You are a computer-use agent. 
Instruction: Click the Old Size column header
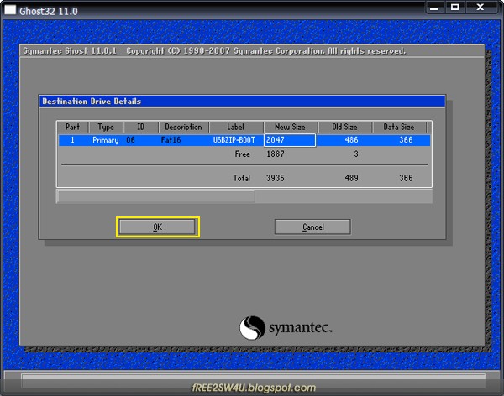[x=345, y=128]
